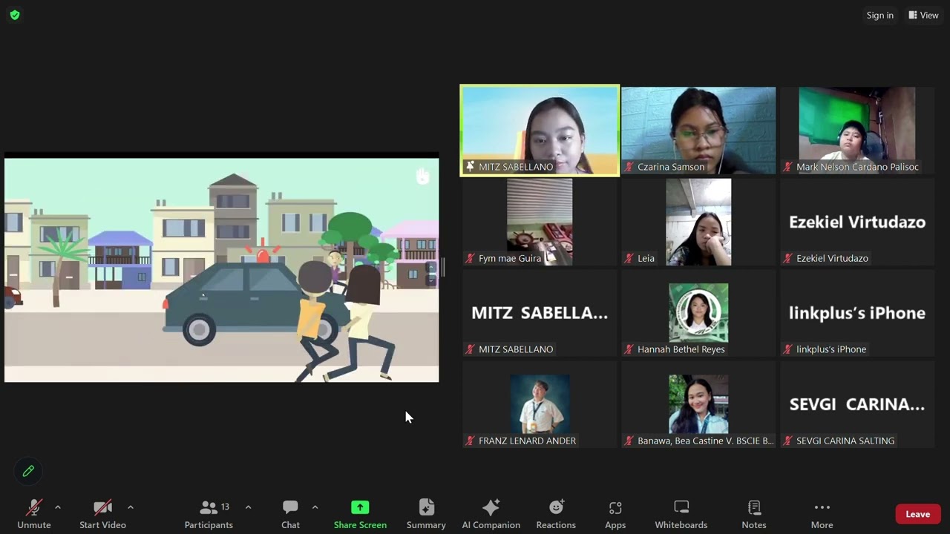
Task: Expand video options arrow beside Start Video
Action: (x=131, y=507)
